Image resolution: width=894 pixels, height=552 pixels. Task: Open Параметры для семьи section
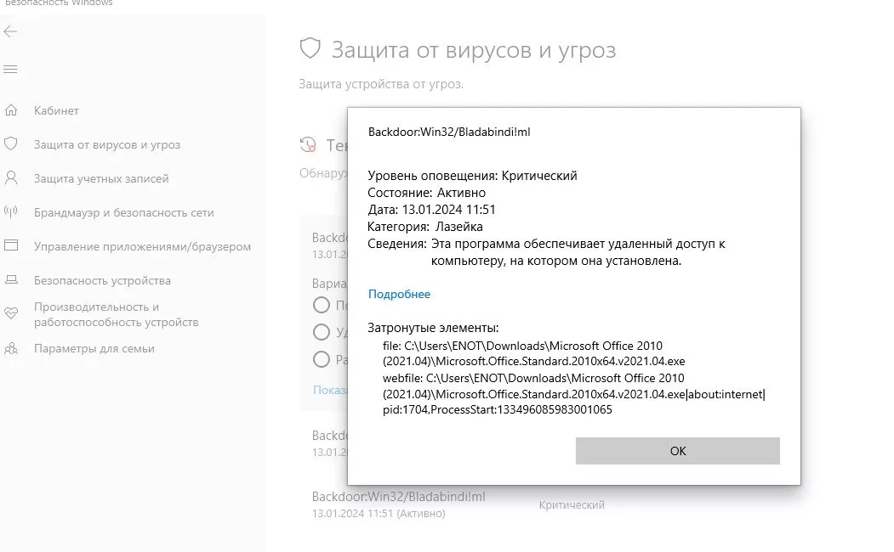pyautogui.click(x=94, y=349)
